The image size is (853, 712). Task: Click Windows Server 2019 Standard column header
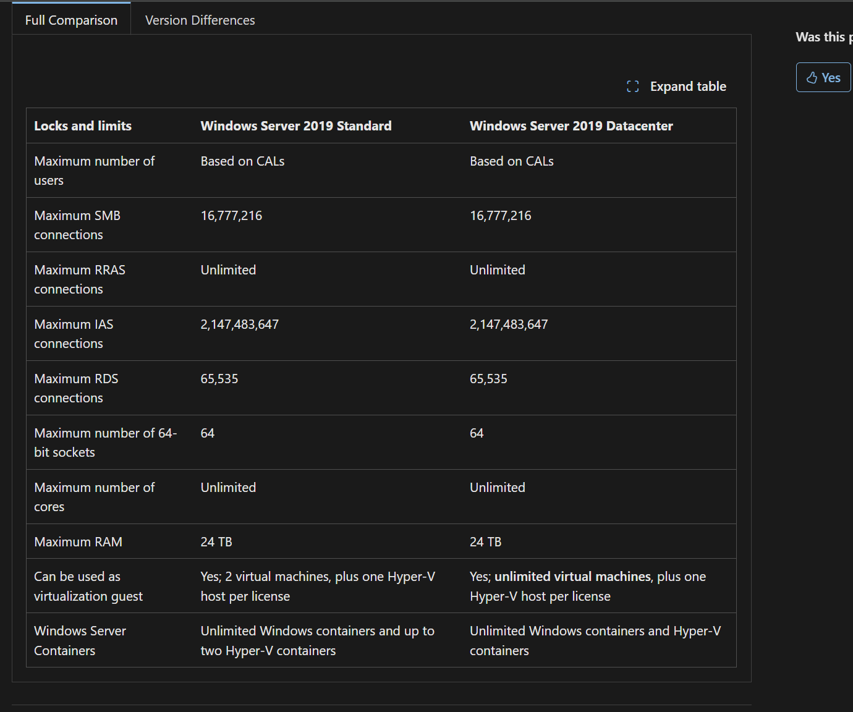[x=295, y=126]
